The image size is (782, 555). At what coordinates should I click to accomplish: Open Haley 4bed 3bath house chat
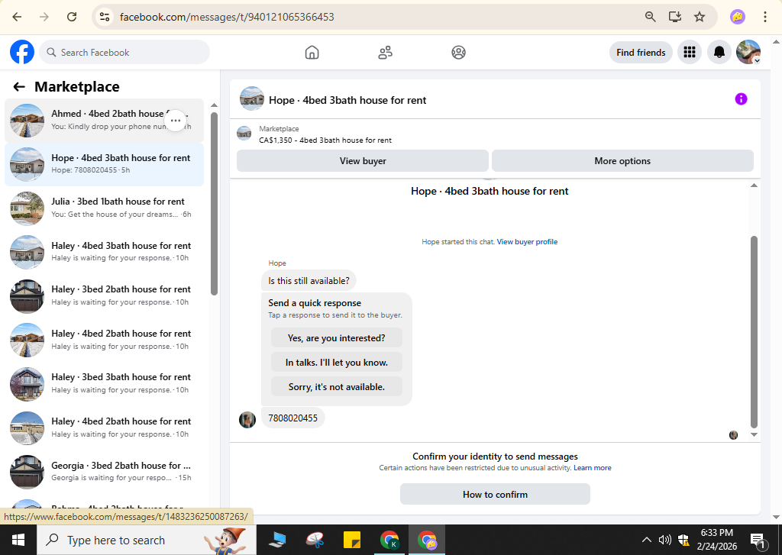[x=104, y=252]
